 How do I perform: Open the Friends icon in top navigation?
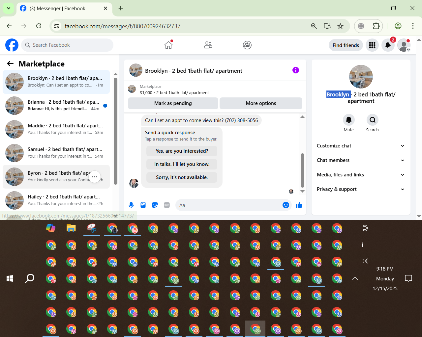(x=208, y=45)
